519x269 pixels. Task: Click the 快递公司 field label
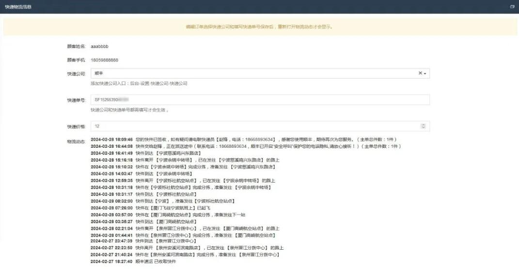point(76,73)
